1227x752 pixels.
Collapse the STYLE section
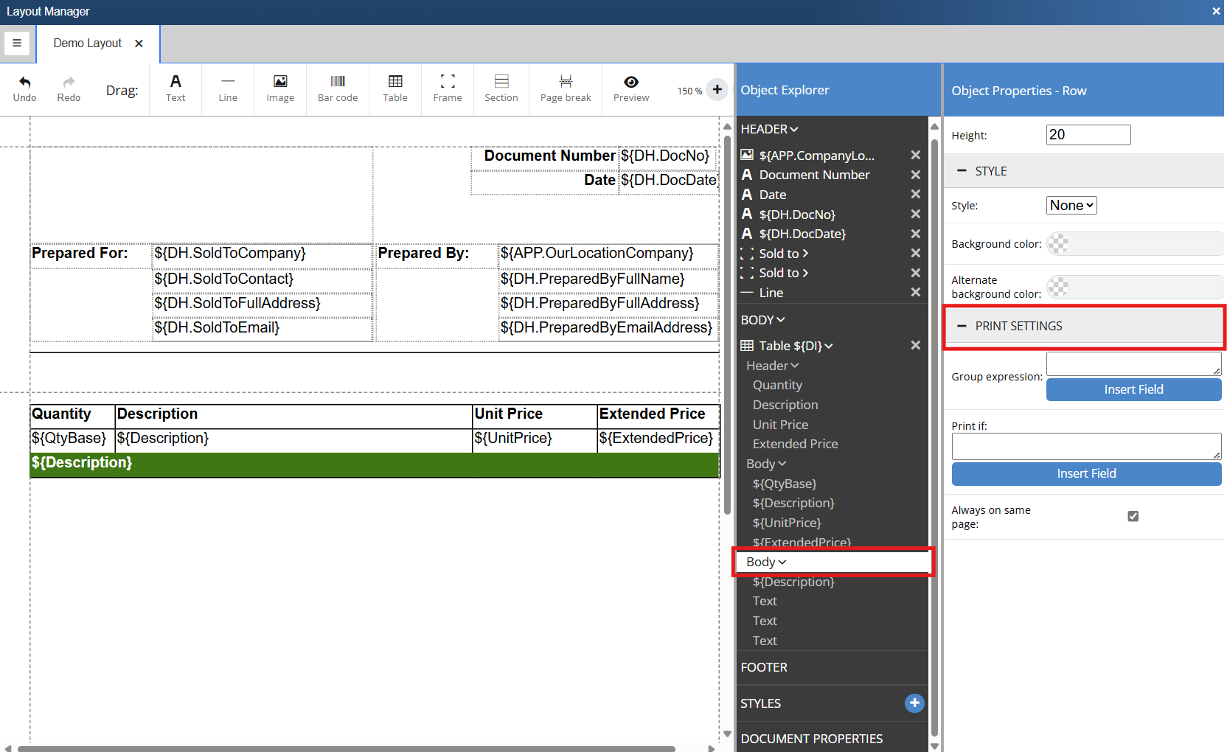[x=962, y=171]
